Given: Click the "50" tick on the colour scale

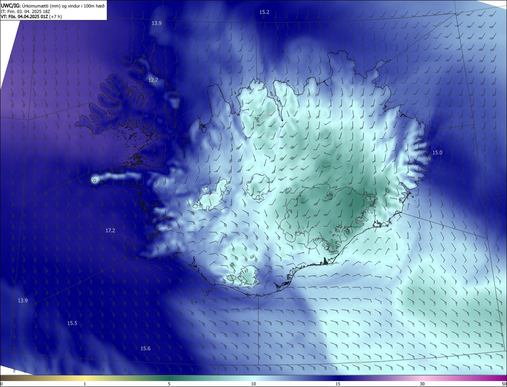Looking at the screenshot, I should (x=504, y=384).
